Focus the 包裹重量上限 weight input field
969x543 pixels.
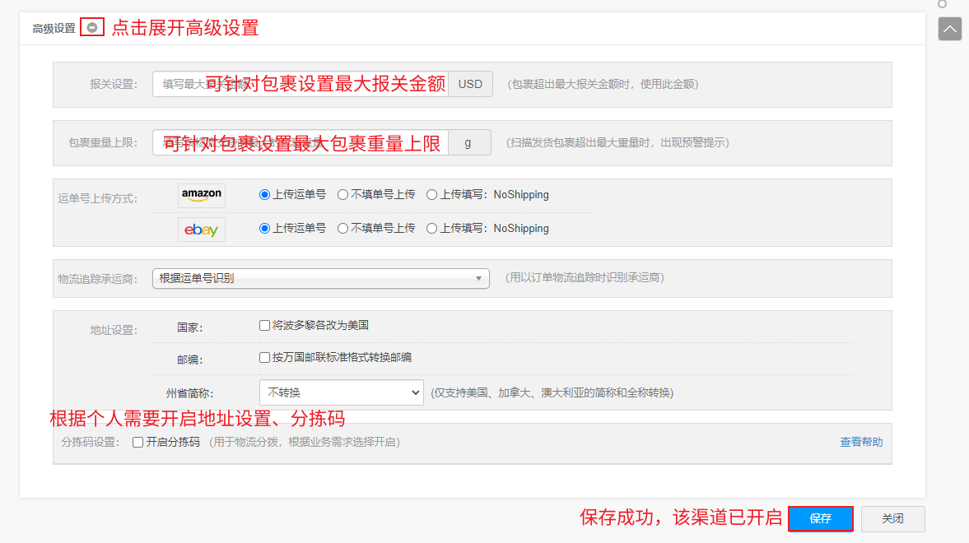pos(300,142)
